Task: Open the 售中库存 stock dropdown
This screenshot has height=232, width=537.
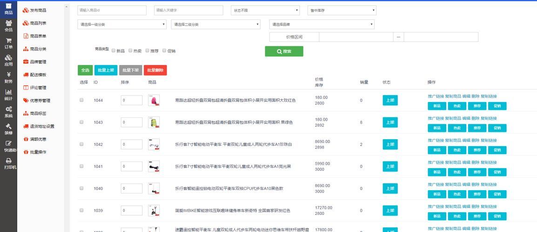Action: click(x=342, y=11)
